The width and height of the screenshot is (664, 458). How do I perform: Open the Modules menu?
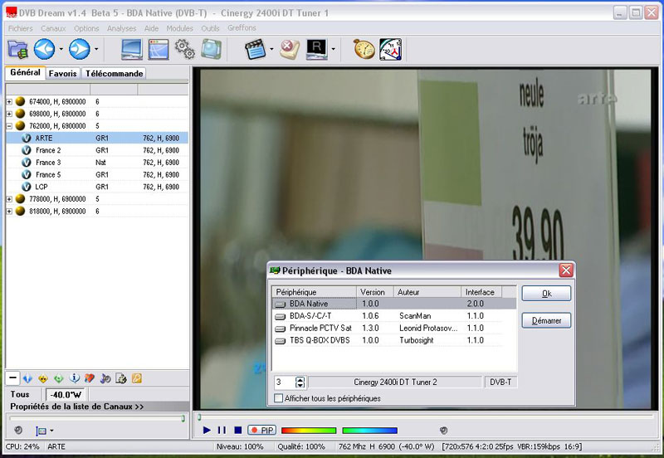[x=179, y=28]
